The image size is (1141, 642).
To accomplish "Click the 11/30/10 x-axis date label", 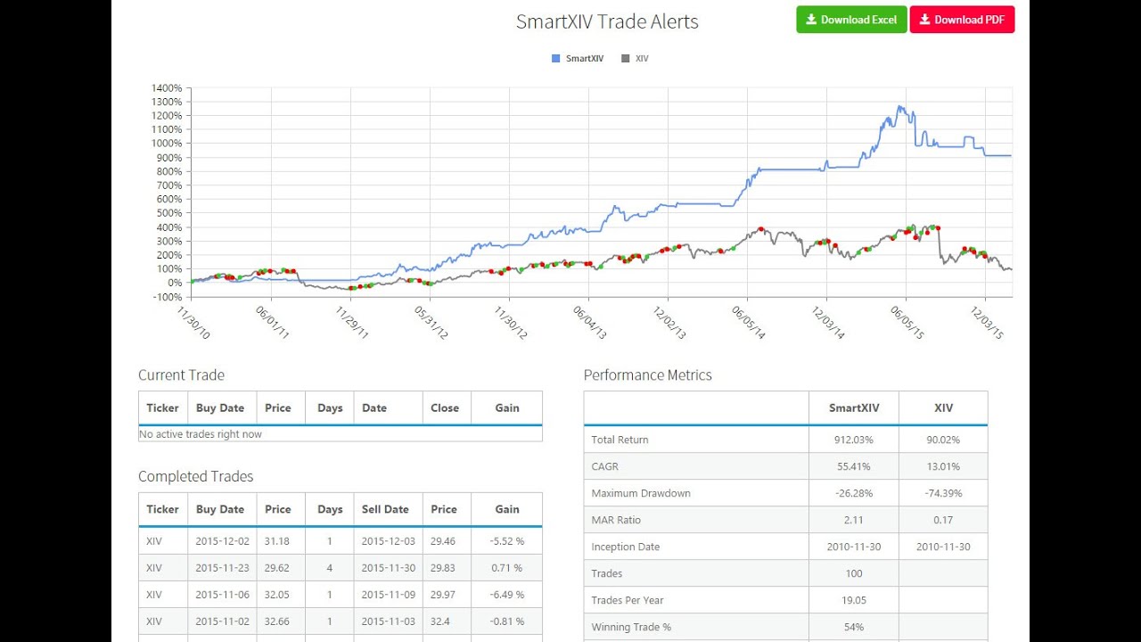I will tap(193, 323).
